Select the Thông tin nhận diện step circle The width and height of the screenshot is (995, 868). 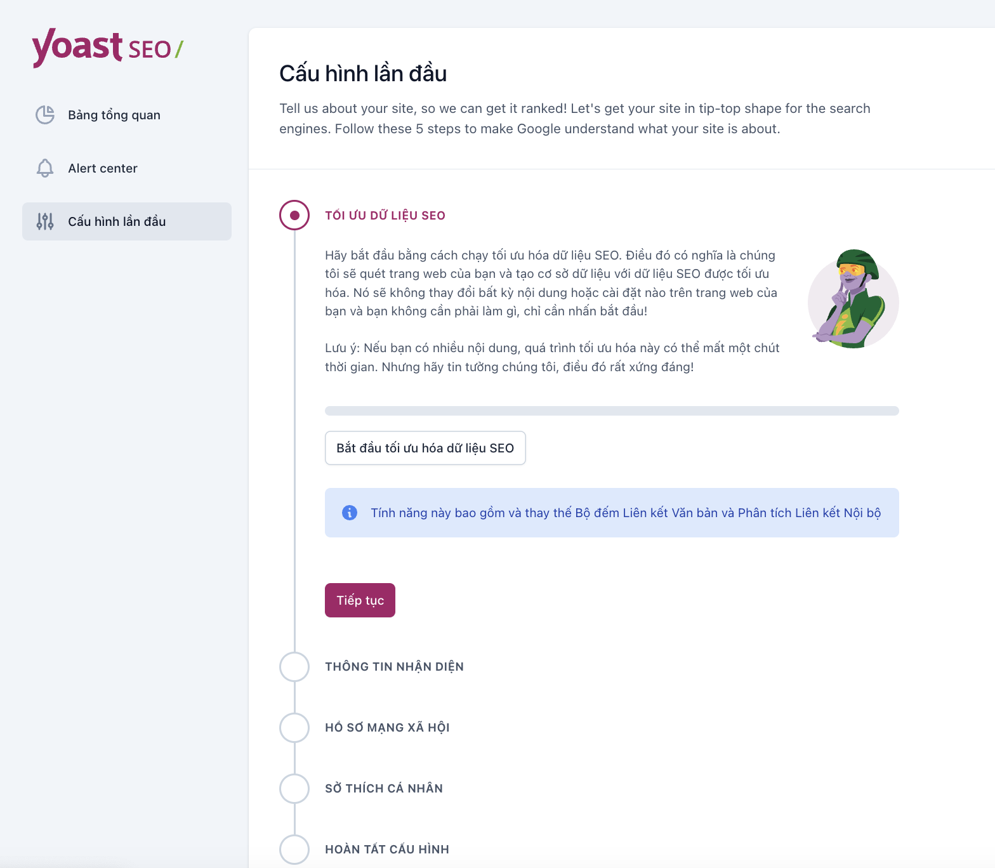(294, 667)
